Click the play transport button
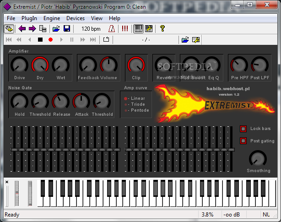 (61, 40)
